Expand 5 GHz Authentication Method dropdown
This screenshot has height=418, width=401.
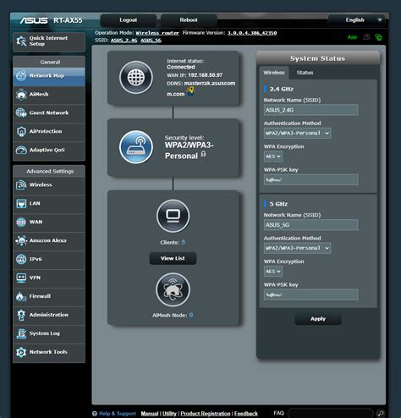coord(297,248)
